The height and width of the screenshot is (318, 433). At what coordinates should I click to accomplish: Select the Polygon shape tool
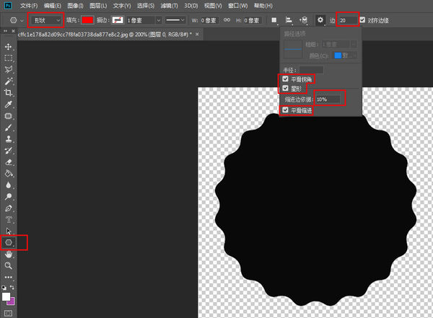pos(9,242)
